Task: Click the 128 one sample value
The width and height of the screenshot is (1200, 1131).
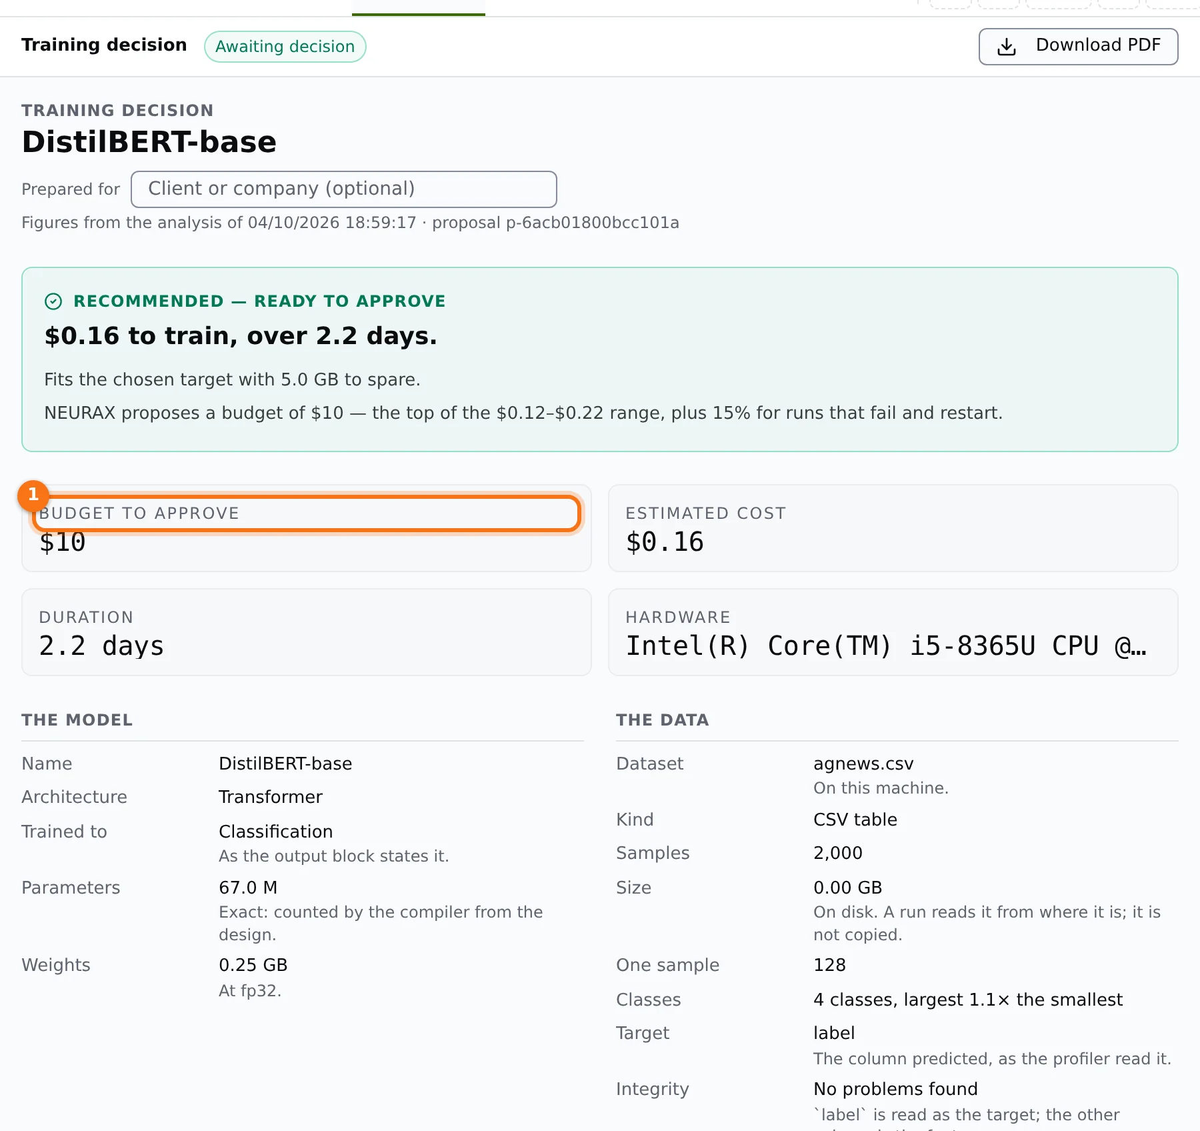Action: [829, 965]
